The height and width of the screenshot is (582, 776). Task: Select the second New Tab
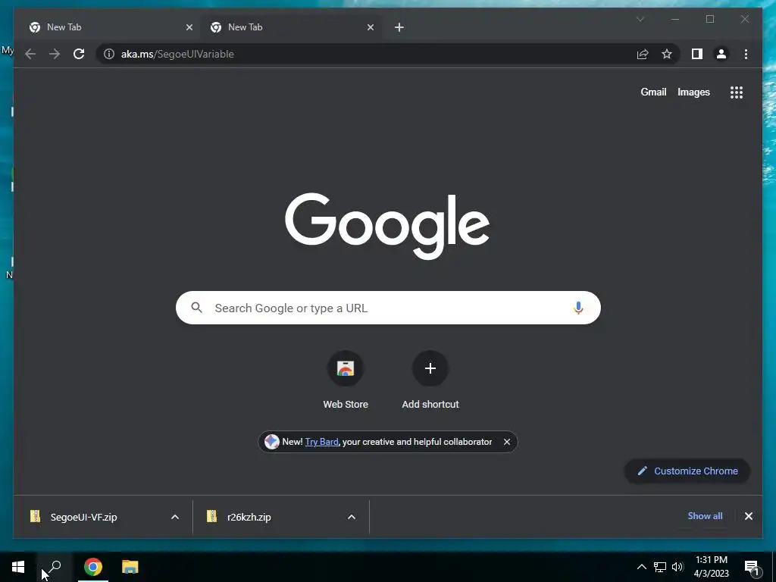tap(289, 27)
